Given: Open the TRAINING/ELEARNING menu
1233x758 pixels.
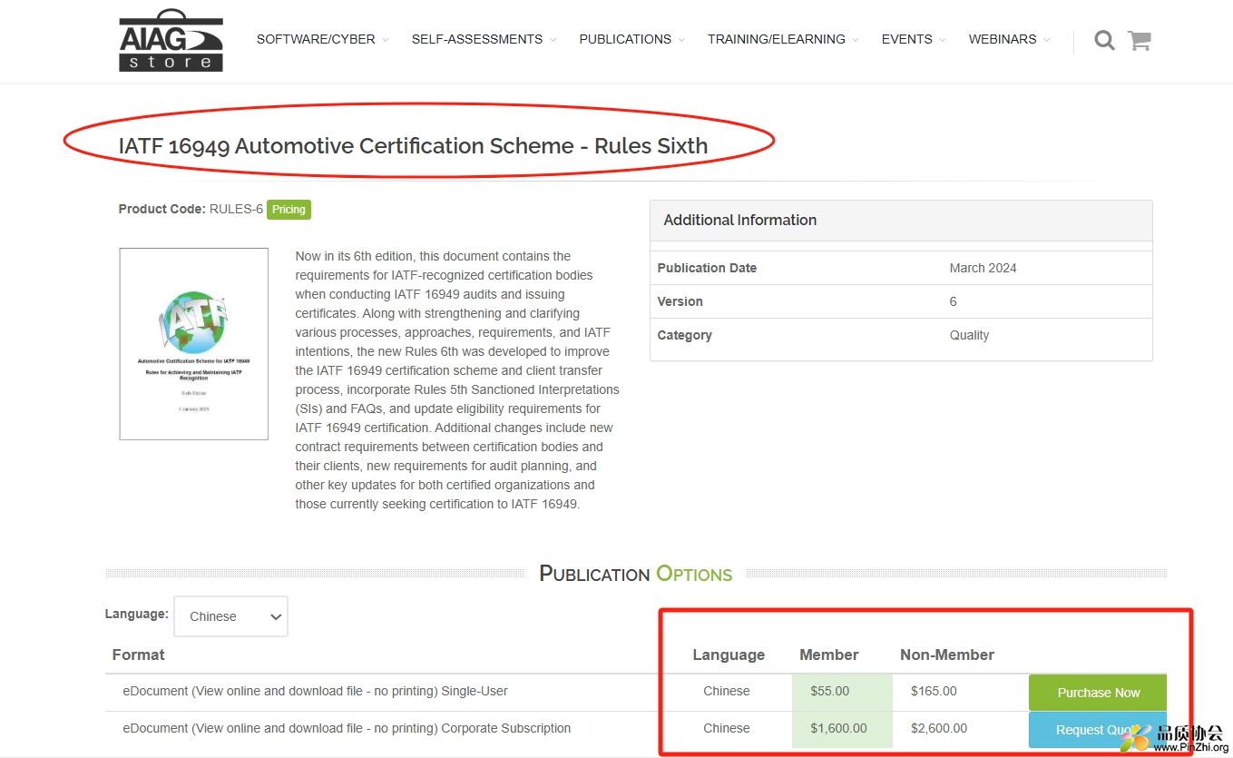Looking at the screenshot, I should coord(783,39).
